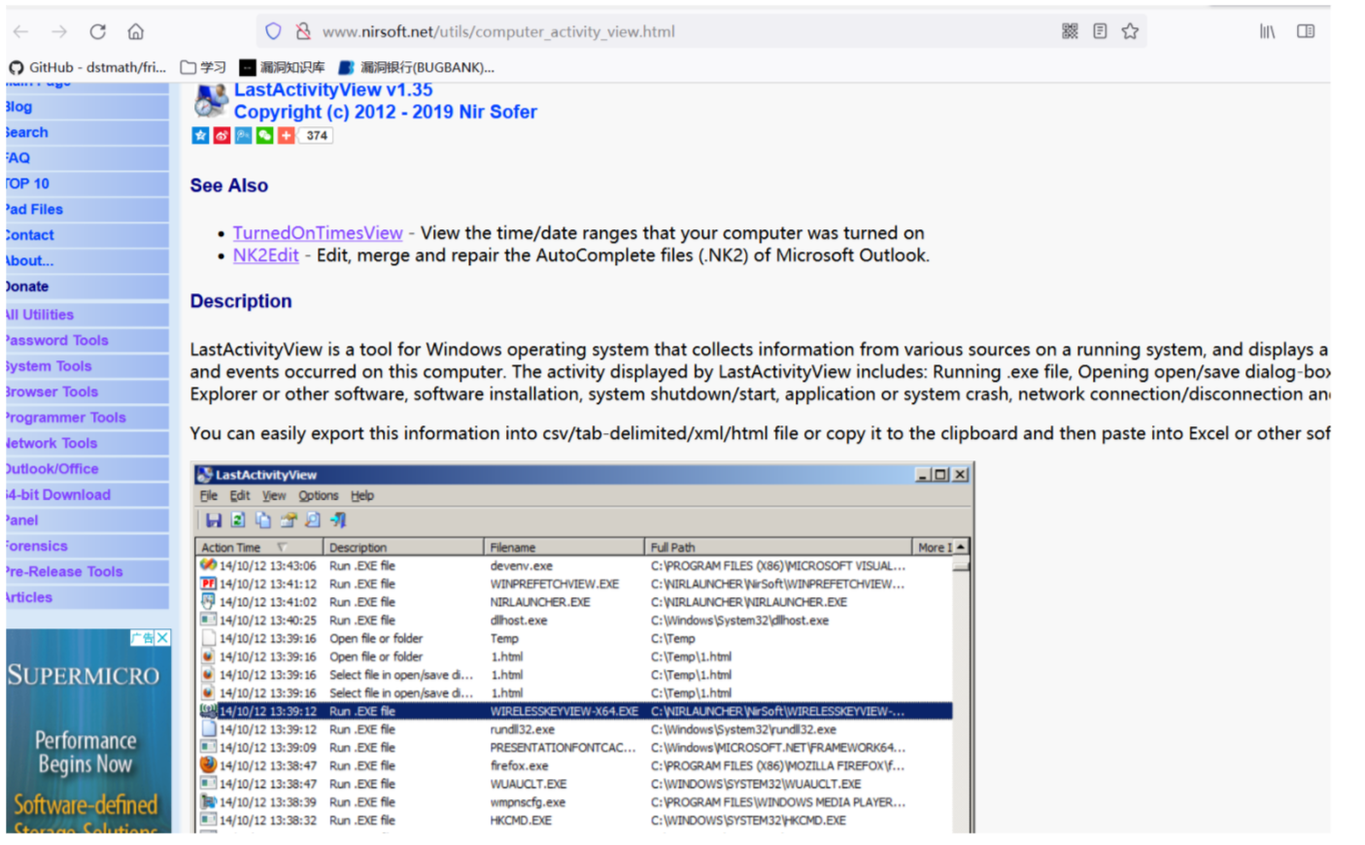This screenshot has width=1365, height=845.
Task: Open Password Tools category
Action: pos(86,340)
